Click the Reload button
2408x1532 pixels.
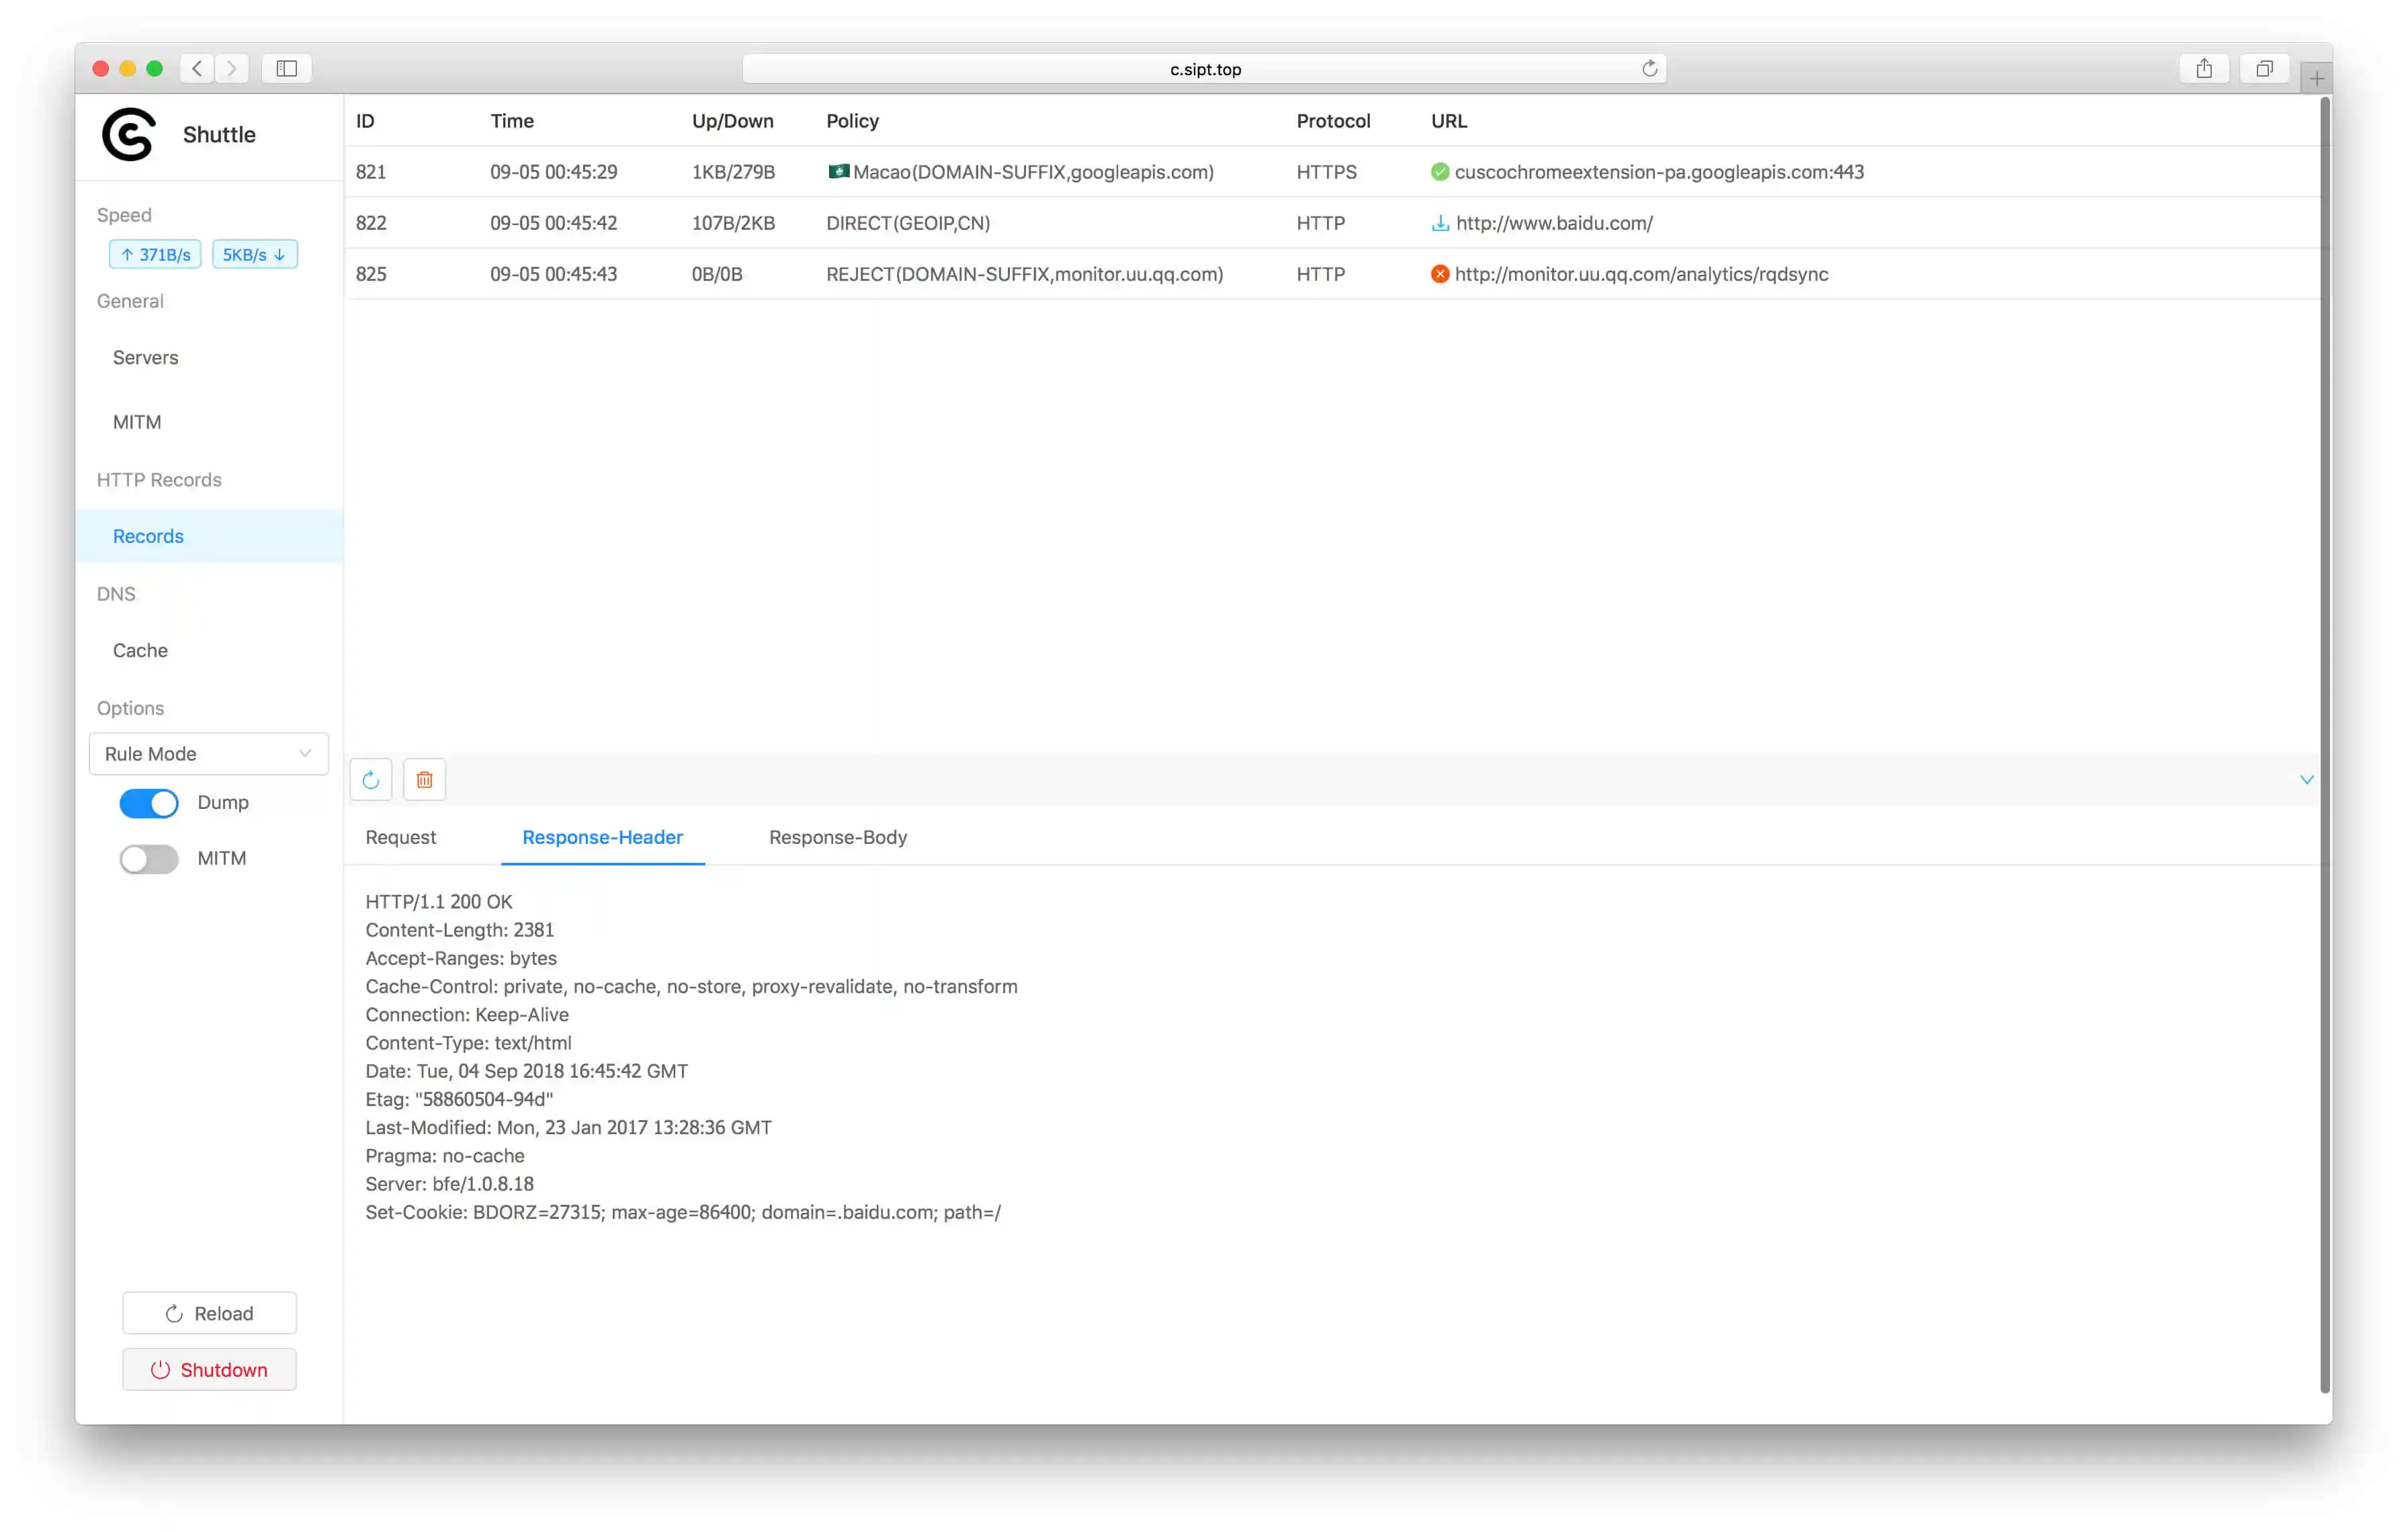coord(209,1313)
